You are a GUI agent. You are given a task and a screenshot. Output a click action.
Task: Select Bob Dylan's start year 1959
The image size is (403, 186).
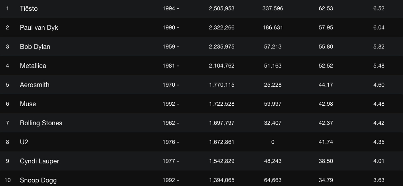pyautogui.click(x=169, y=46)
